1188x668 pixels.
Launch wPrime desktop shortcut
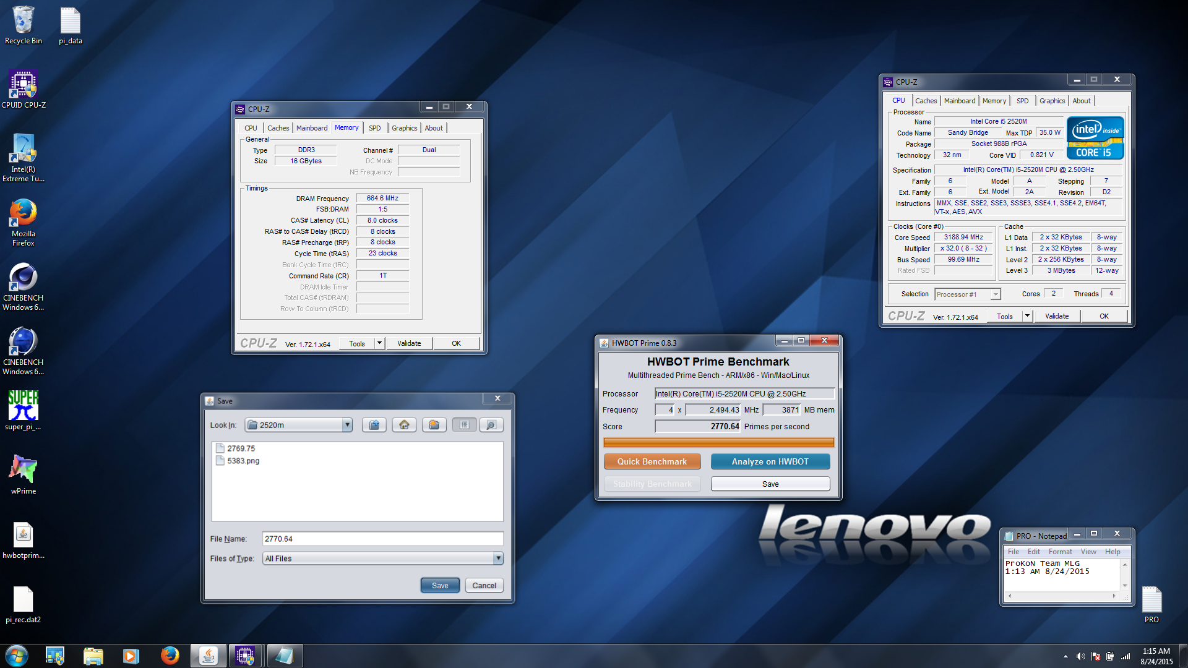tap(24, 474)
